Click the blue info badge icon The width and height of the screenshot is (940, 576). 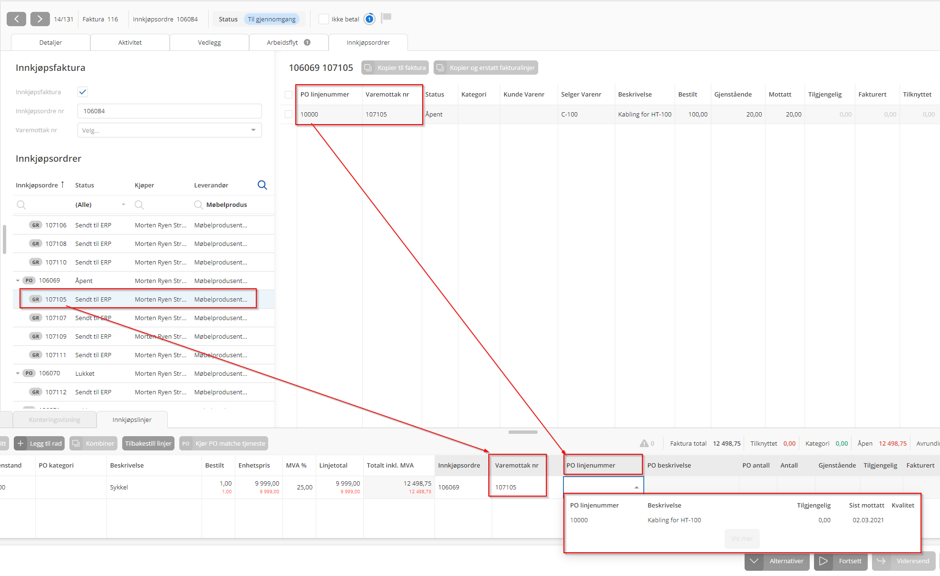click(369, 19)
